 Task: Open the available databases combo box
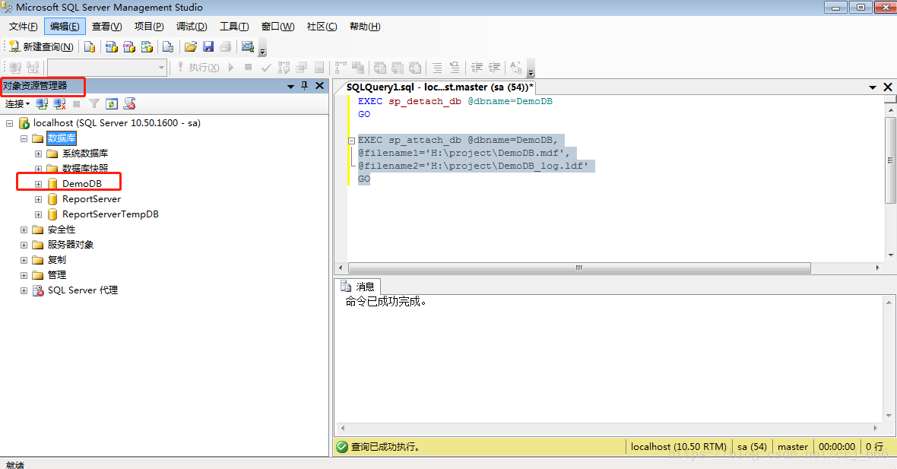point(107,68)
